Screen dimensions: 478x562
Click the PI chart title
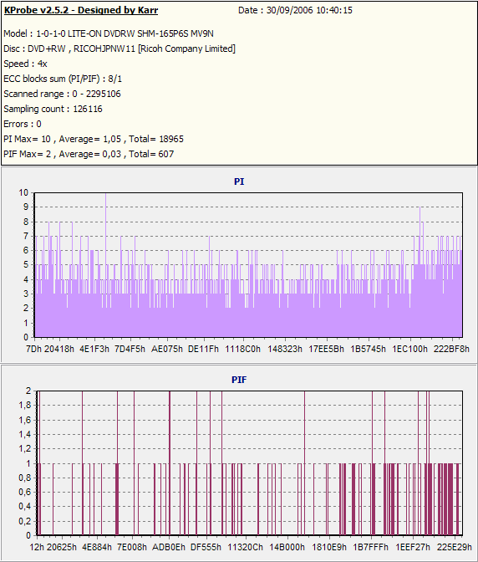pos(239,181)
